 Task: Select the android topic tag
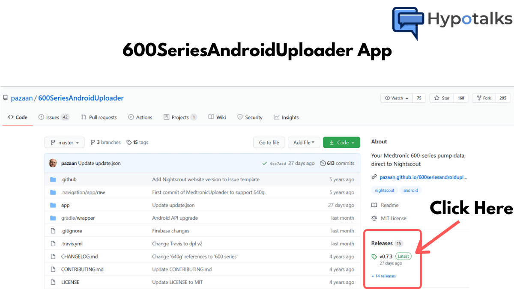tap(410, 190)
